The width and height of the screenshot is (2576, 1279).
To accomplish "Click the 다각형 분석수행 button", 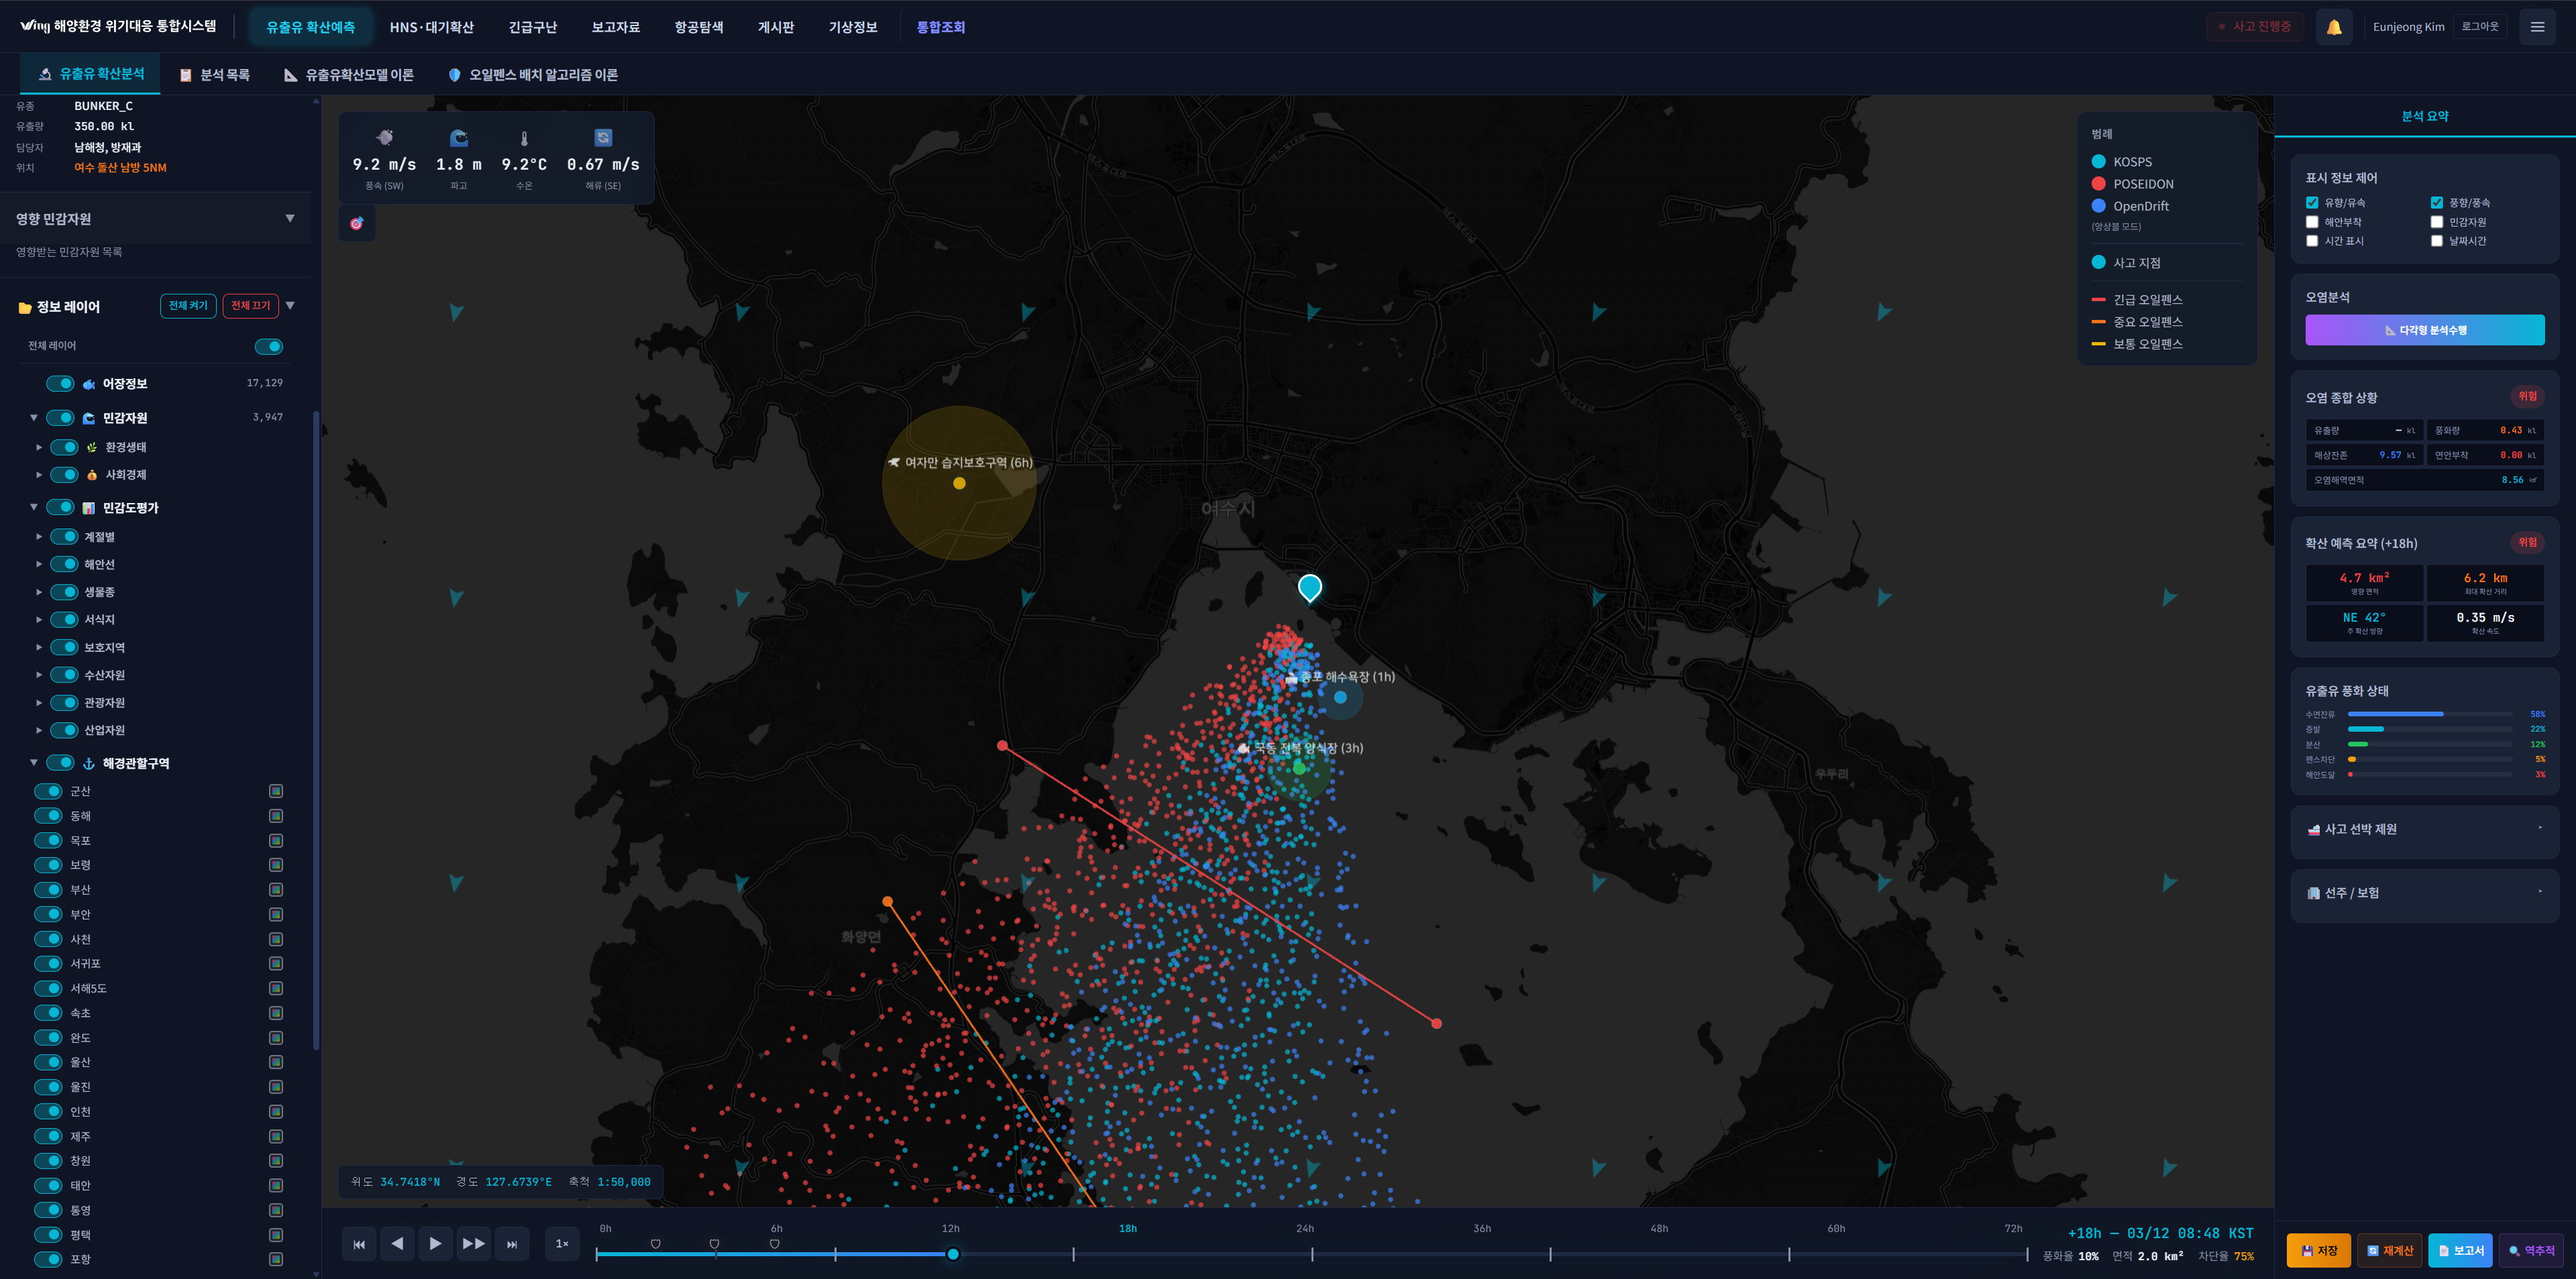I will pos(2424,330).
